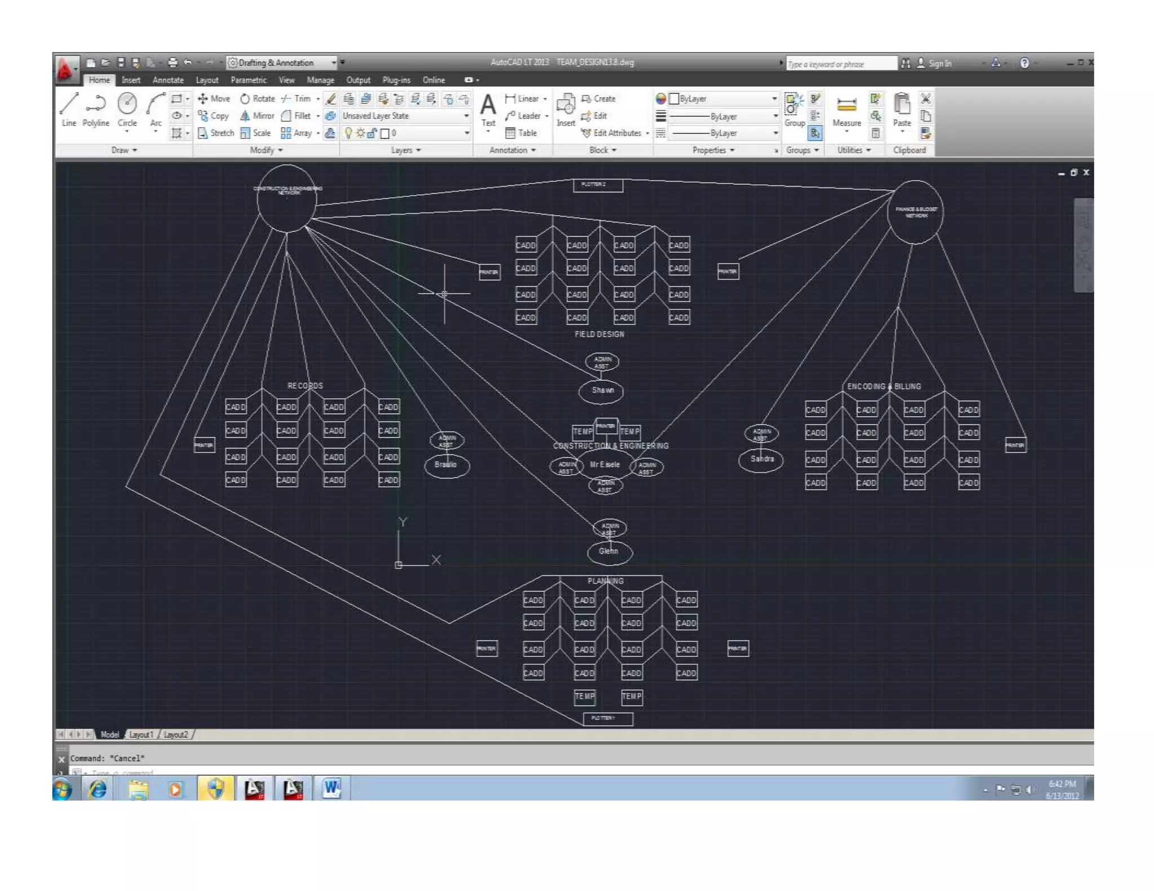
Task: Toggle the layer lock icon
Action: click(x=372, y=133)
